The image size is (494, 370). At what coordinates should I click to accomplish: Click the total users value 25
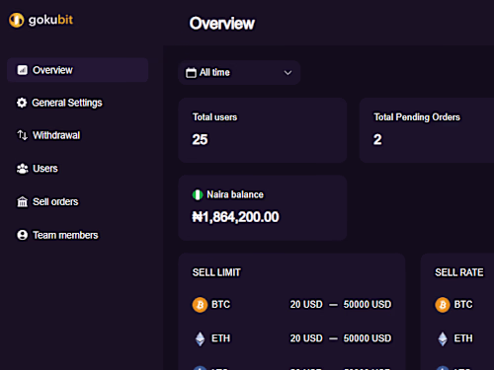200,139
